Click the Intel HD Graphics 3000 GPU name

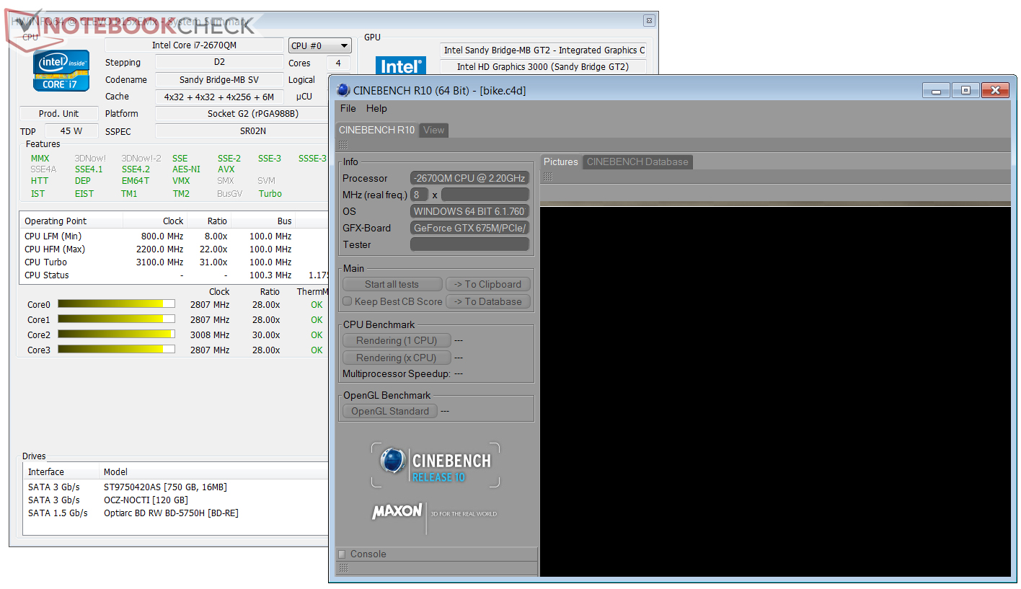543,67
